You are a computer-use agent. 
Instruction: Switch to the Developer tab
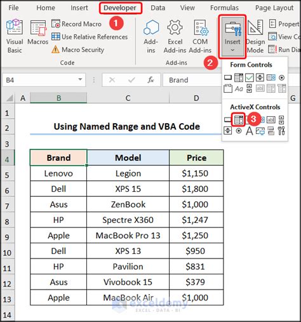(120, 8)
